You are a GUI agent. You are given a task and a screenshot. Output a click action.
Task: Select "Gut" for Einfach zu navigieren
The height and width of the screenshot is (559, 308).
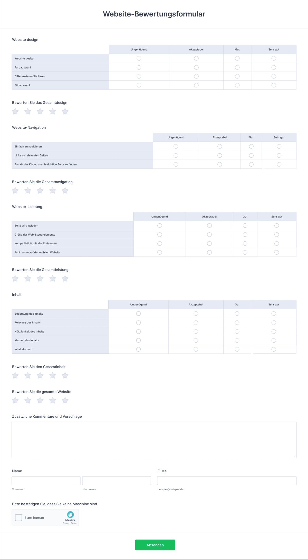pyautogui.click(x=251, y=146)
